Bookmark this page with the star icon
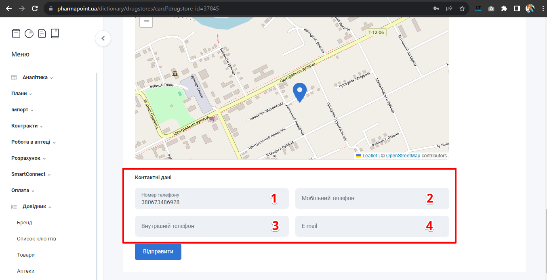This screenshot has width=547, height=280. pos(462,8)
